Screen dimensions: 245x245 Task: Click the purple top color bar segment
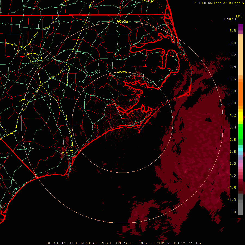click(x=240, y=27)
